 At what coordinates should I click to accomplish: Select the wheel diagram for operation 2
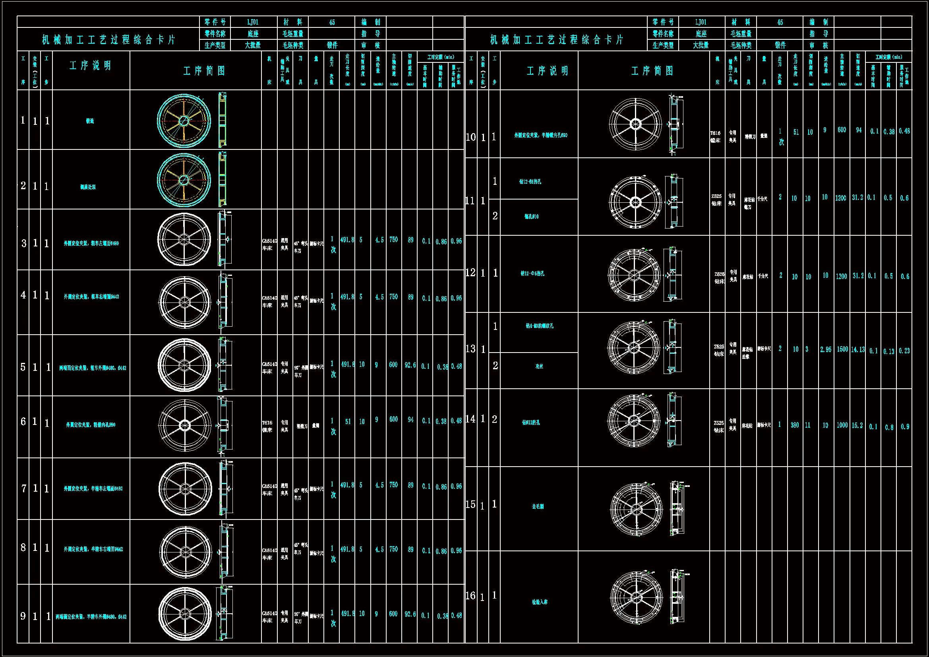pos(184,180)
